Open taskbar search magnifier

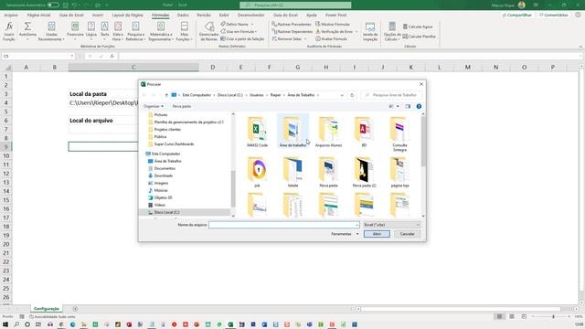[x=16, y=324]
